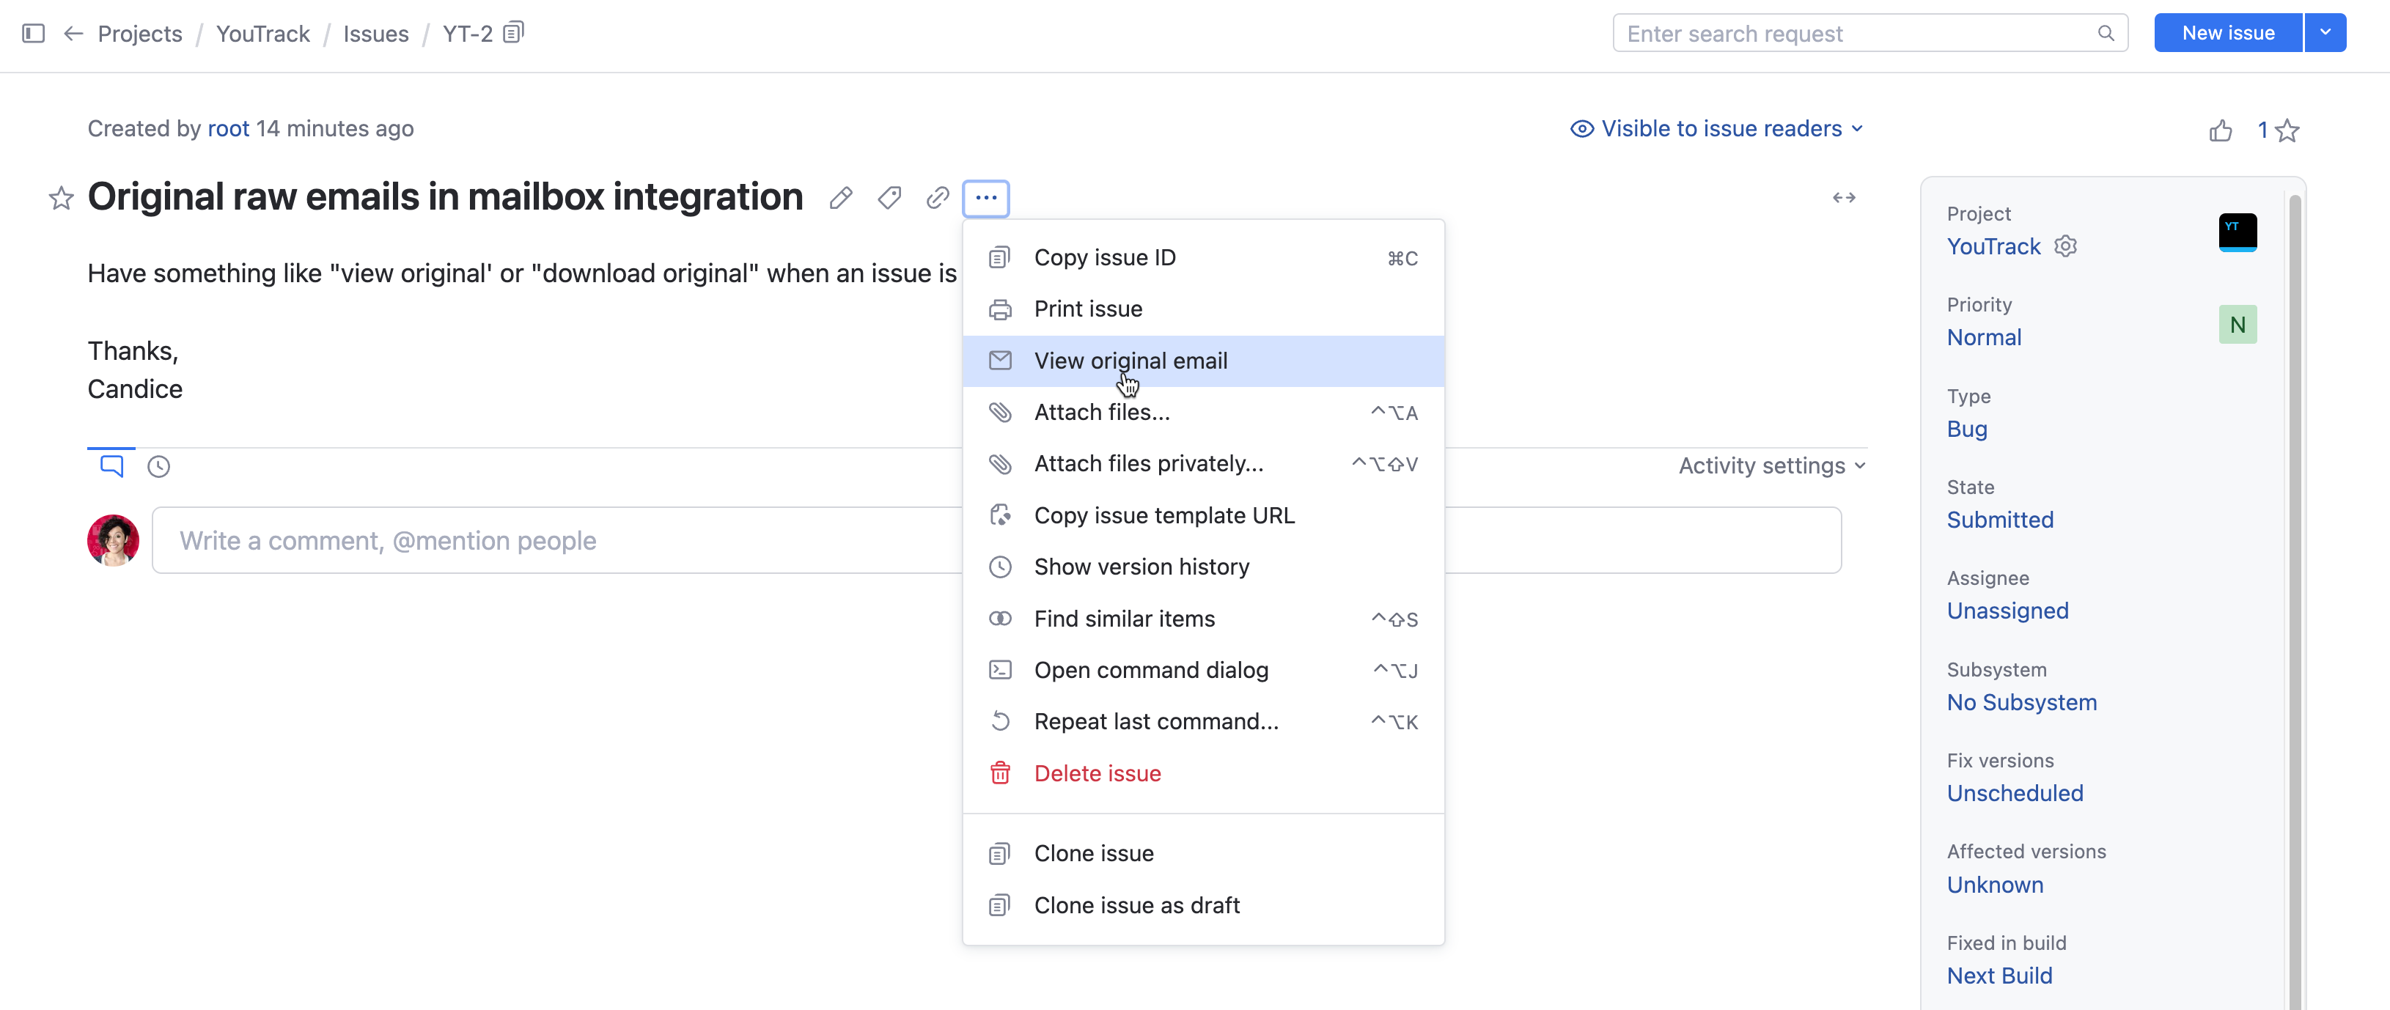Viewport: 2390px width, 1010px height.
Task: Toggle full-width view with arrows icon
Action: pyautogui.click(x=1844, y=198)
